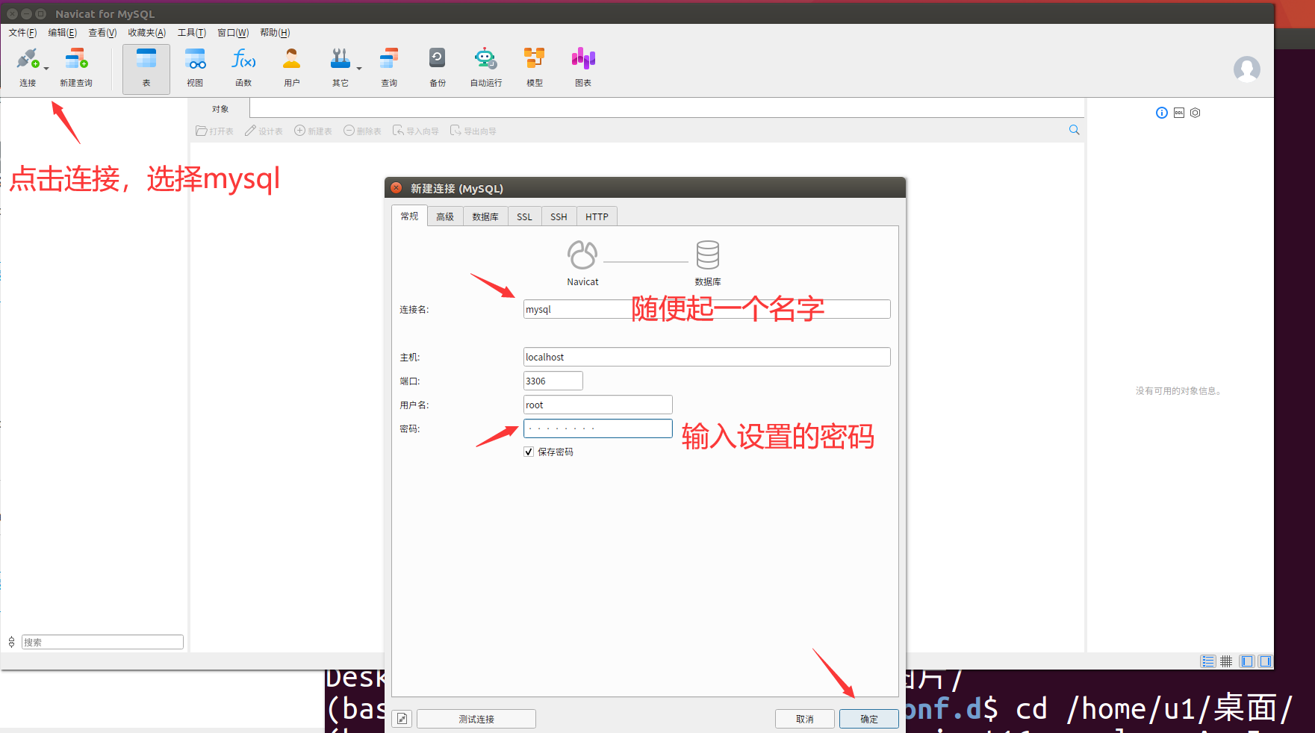Image resolution: width=1315 pixels, height=733 pixels.
Task: Click the hexagon preview icon in right panel
Action: [1196, 113]
